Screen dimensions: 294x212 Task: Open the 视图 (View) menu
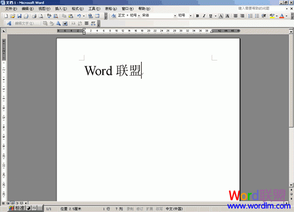(44, 9)
